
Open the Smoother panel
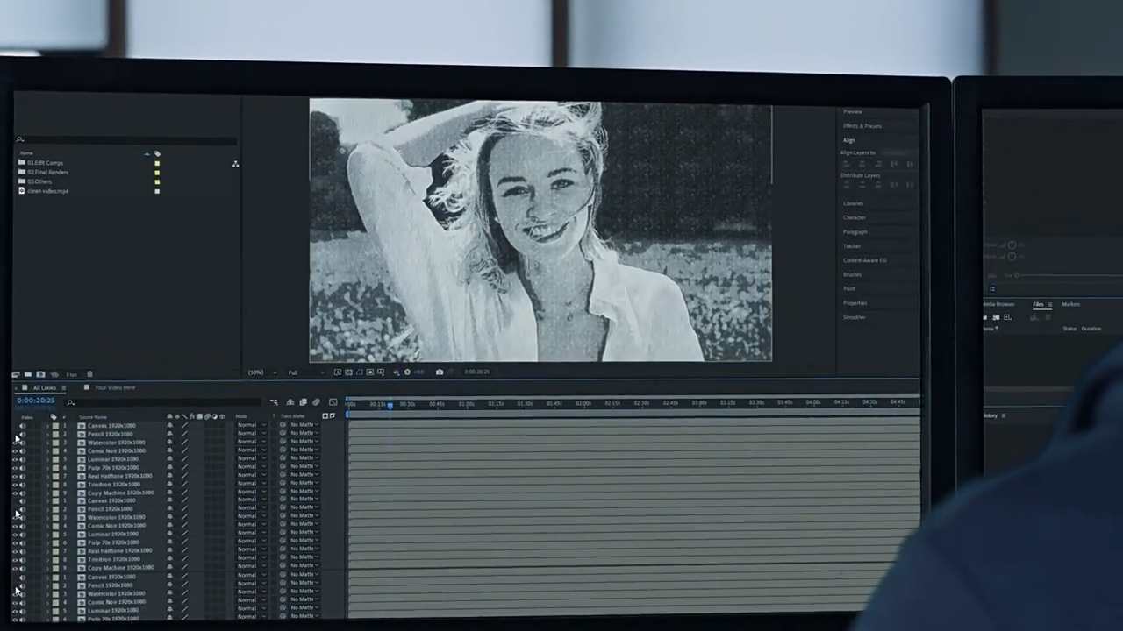pyautogui.click(x=855, y=317)
